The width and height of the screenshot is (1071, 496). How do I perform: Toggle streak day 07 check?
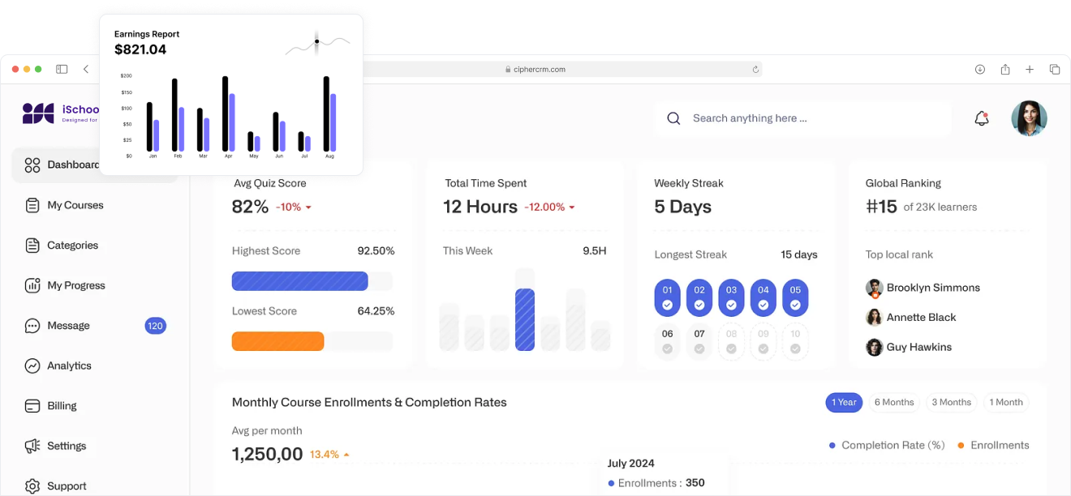click(699, 349)
